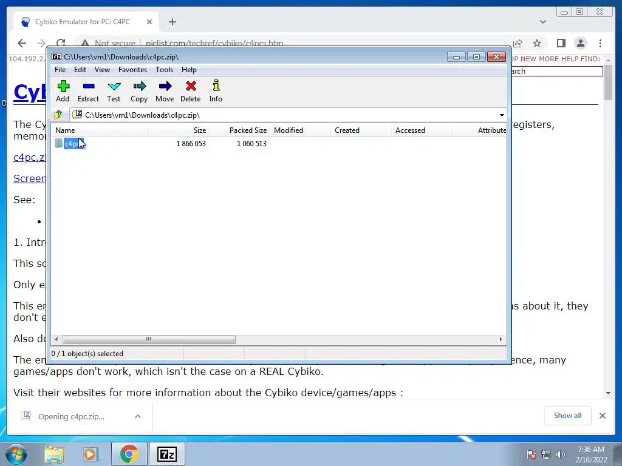Viewport: 622px width, 466px height.
Task: Close the Chrome downloads bar
Action: pos(602,416)
